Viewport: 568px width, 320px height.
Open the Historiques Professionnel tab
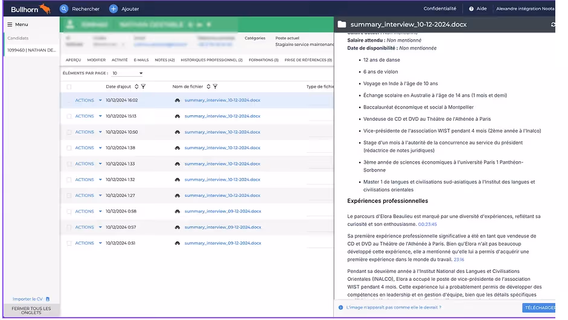pyautogui.click(x=211, y=60)
